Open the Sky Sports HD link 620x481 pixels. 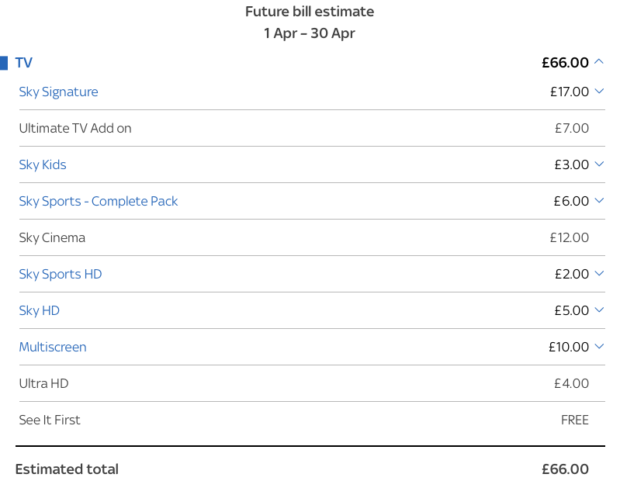pyautogui.click(x=61, y=274)
